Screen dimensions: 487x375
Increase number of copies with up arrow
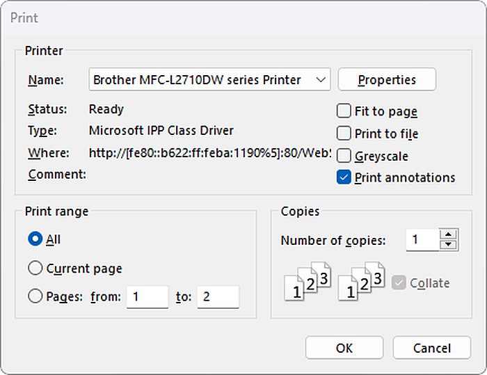448,234
